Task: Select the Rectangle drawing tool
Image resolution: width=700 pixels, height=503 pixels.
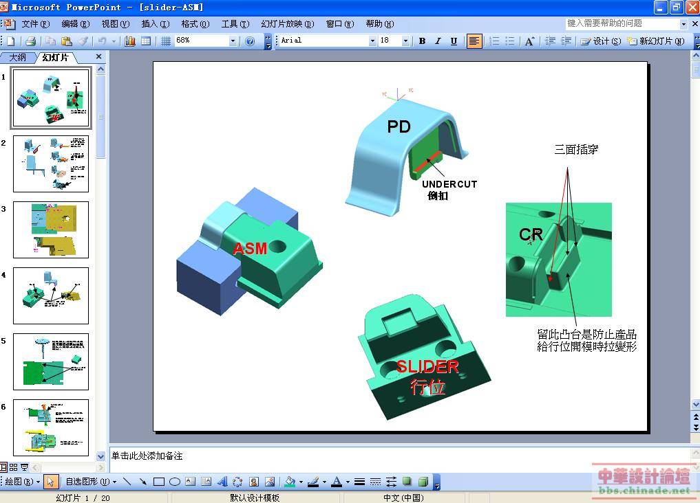Action: (159, 482)
